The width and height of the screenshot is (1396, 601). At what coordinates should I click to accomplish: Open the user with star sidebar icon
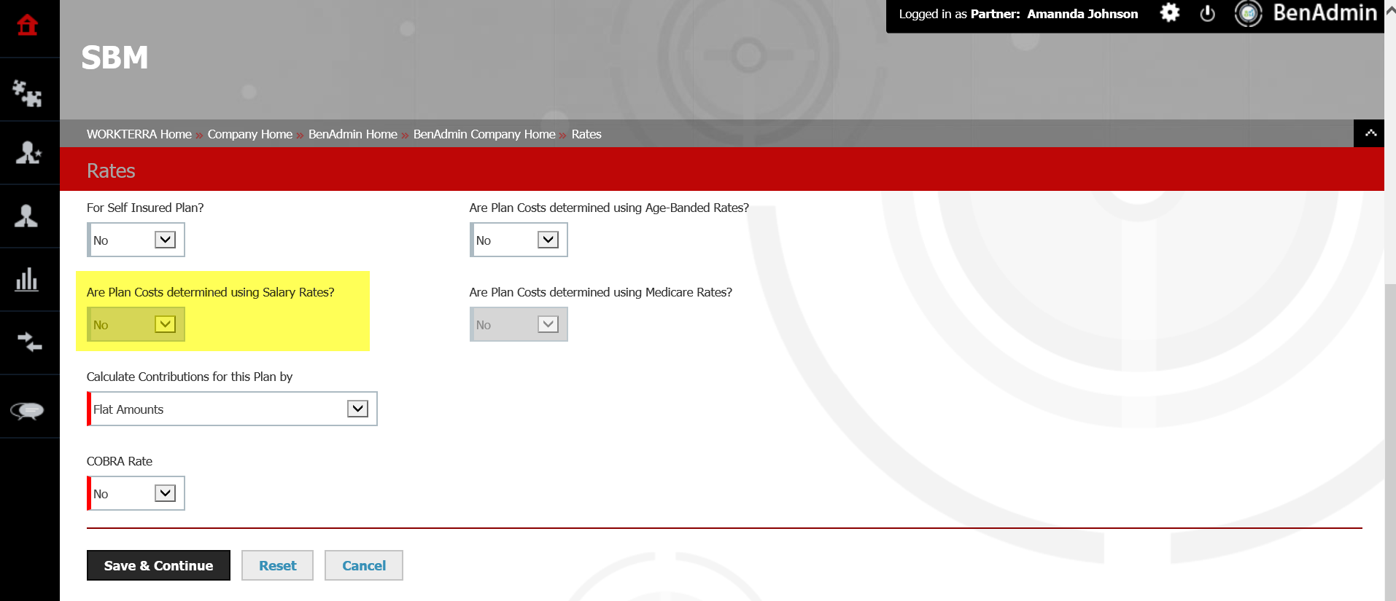[x=28, y=152]
